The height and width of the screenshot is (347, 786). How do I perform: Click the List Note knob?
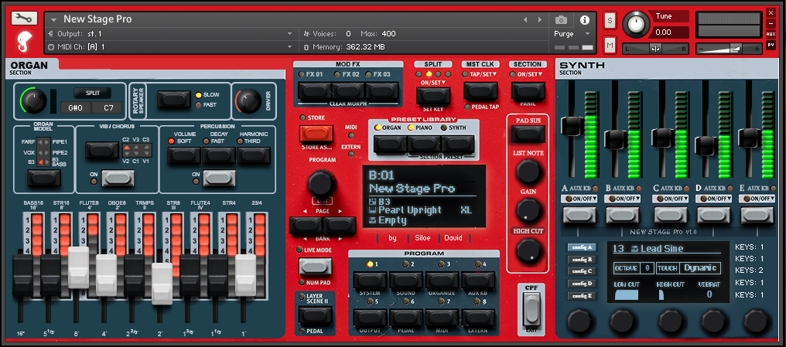[x=528, y=172]
